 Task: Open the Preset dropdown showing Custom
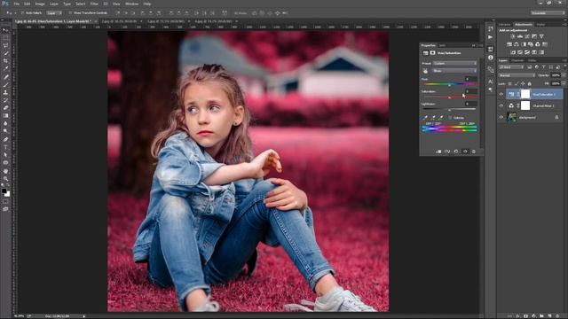coord(454,63)
